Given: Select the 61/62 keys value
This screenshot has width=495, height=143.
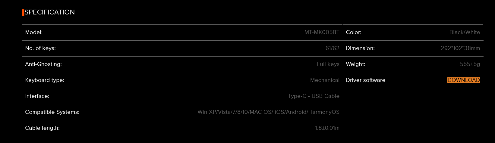Looking at the screenshot, I should 332,48.
